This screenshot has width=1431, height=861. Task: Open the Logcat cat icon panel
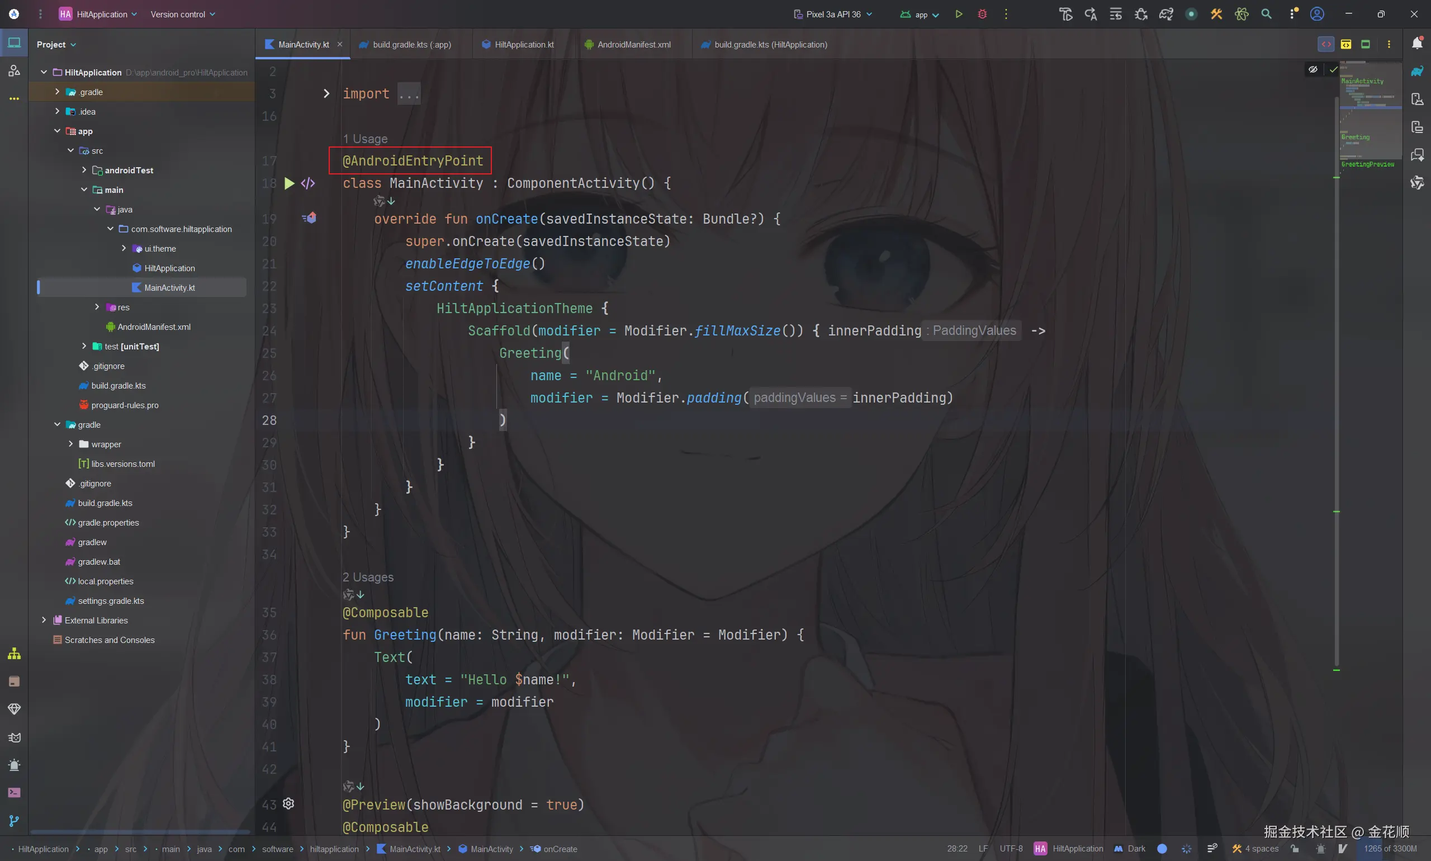pyautogui.click(x=15, y=737)
